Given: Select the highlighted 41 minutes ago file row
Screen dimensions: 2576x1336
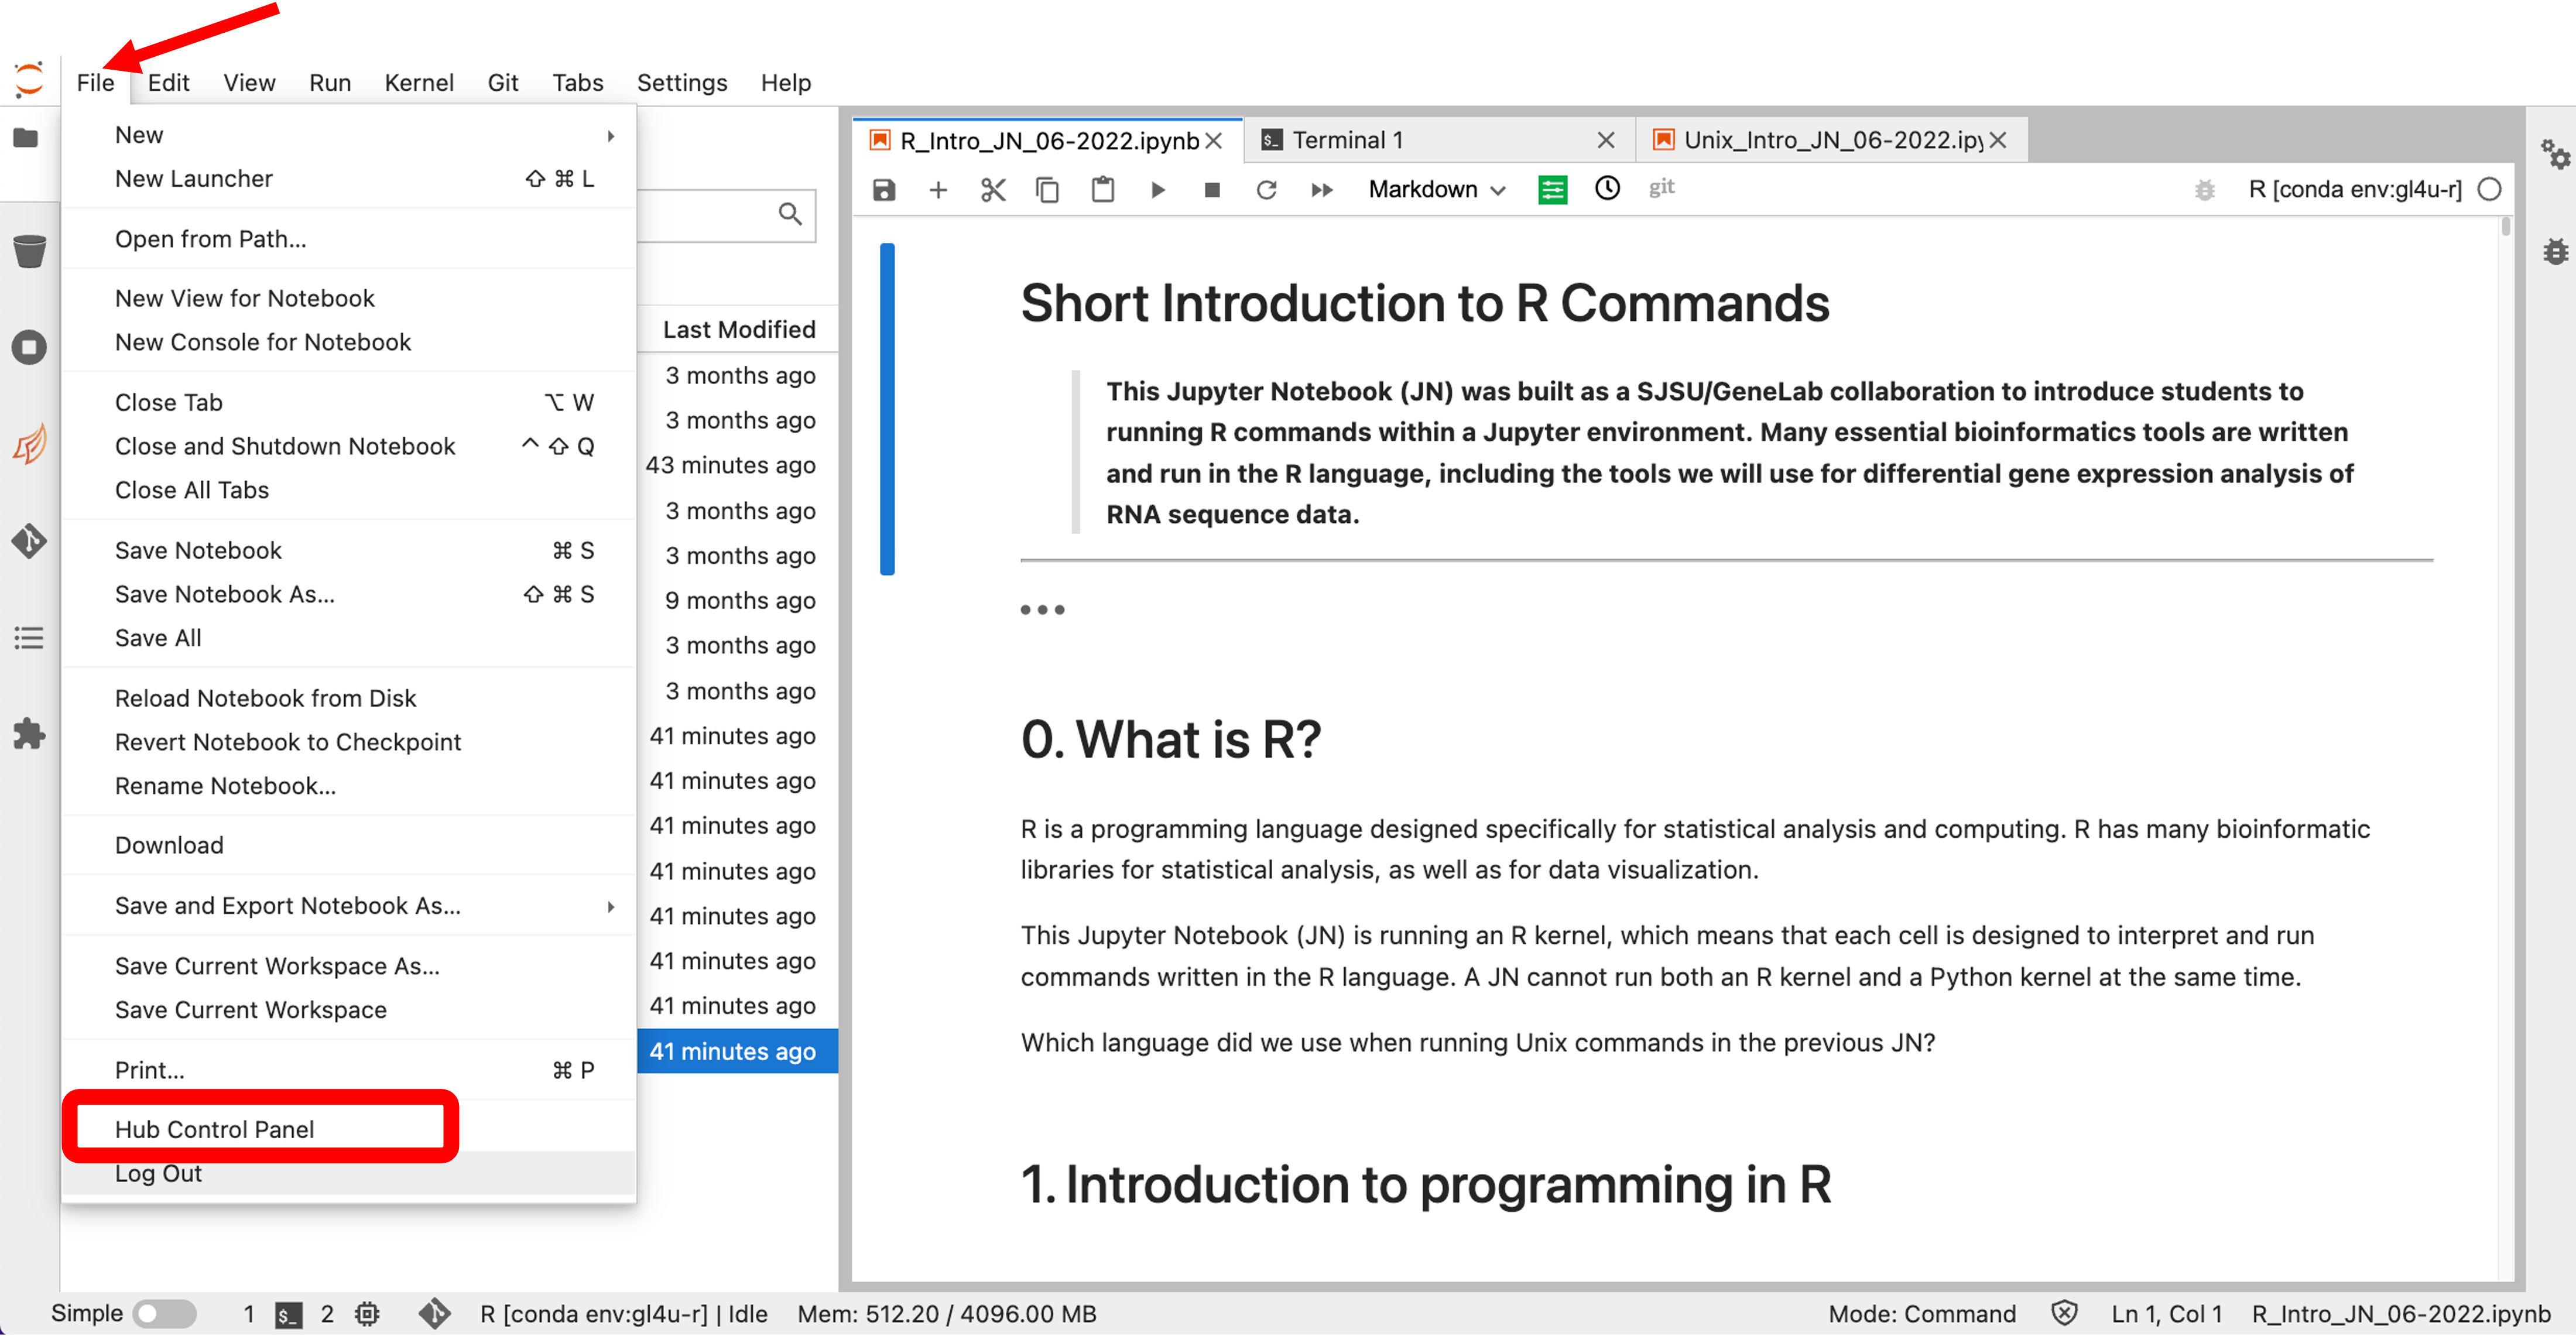Looking at the screenshot, I should [x=737, y=1052].
